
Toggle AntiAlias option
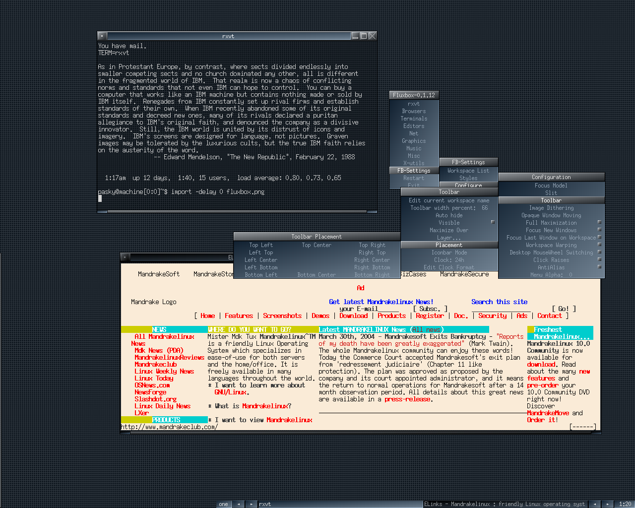point(551,267)
